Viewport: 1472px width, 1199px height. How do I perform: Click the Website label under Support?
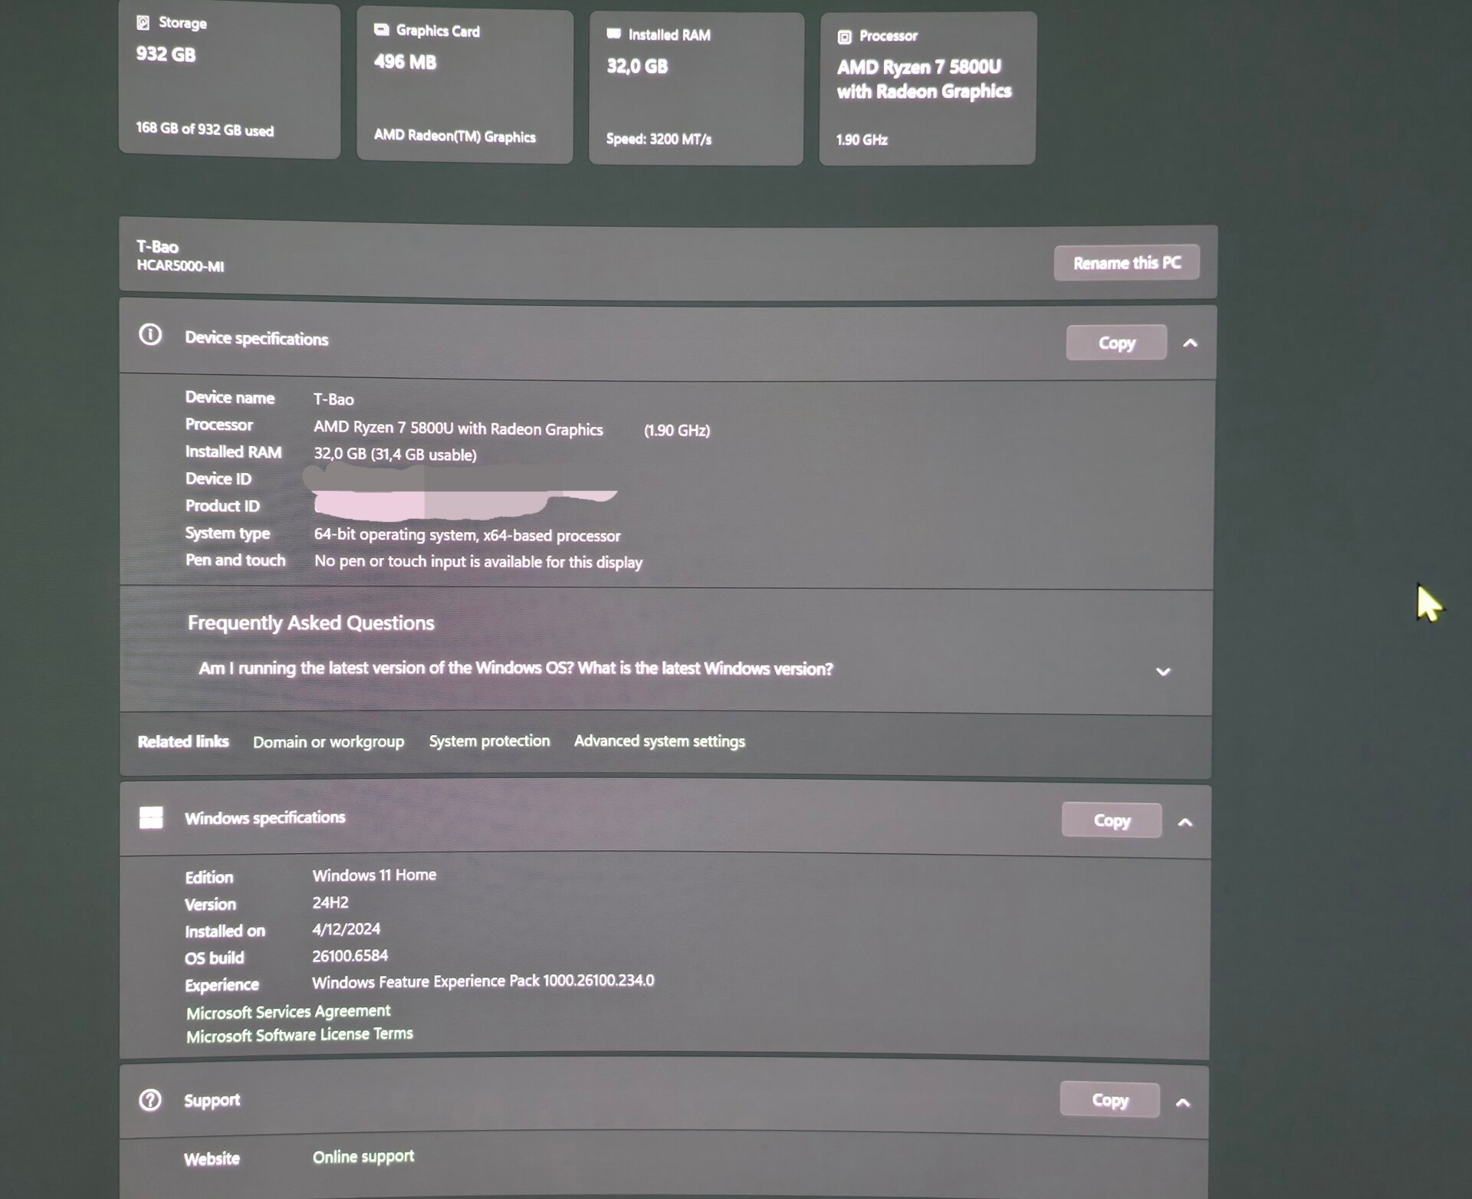212,1158
